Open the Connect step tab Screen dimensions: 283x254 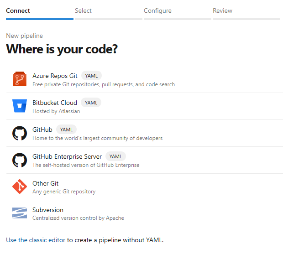click(x=18, y=10)
